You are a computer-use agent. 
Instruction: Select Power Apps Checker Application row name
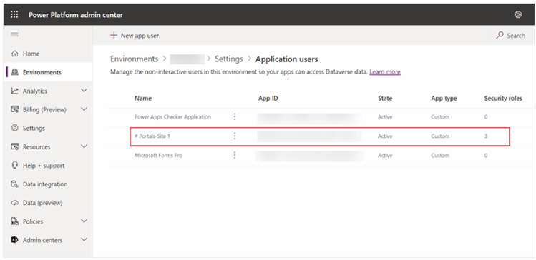pyautogui.click(x=172, y=116)
